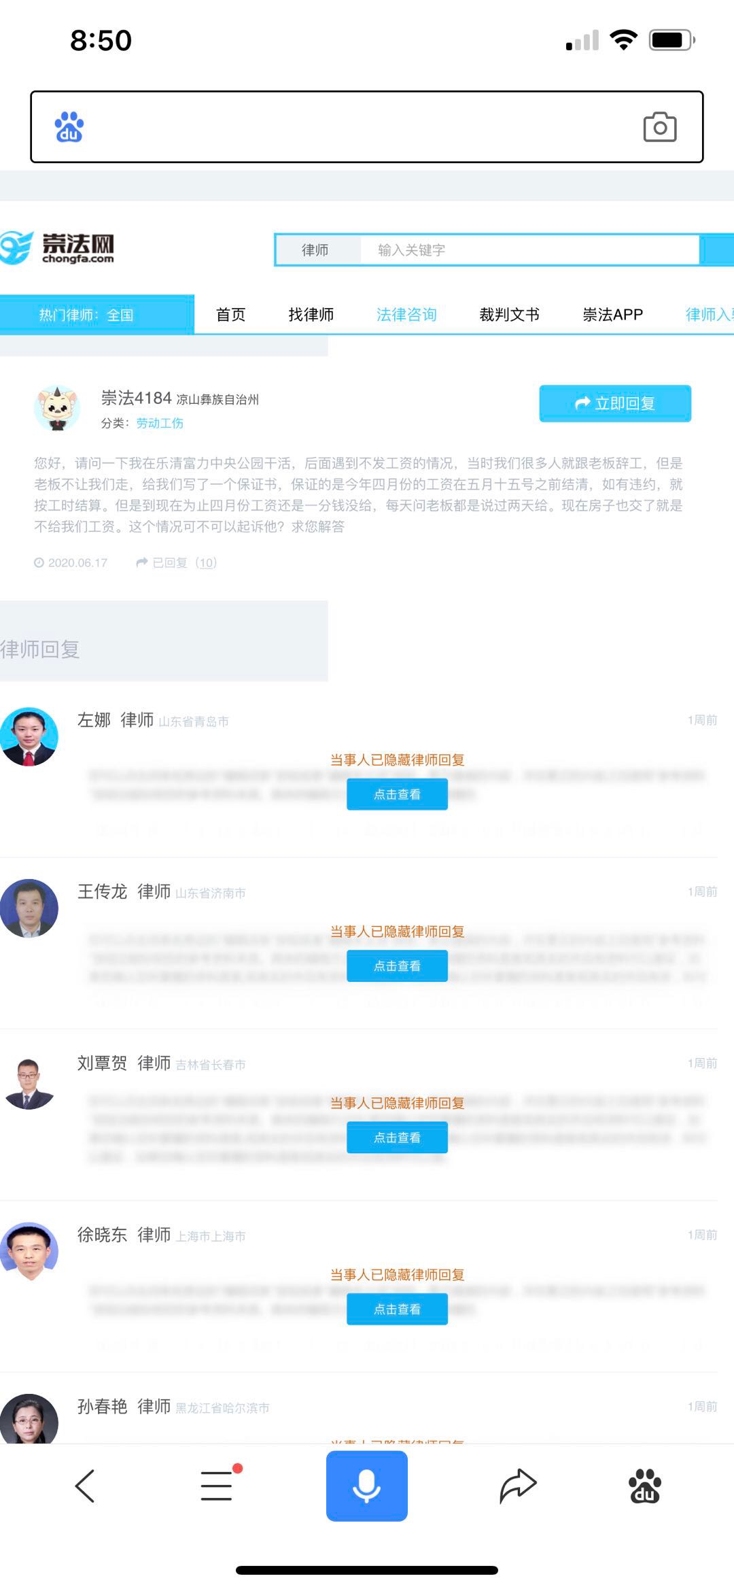Tap the share arrow icon in bottom bar
The image size is (734, 1589).
[x=518, y=1486]
